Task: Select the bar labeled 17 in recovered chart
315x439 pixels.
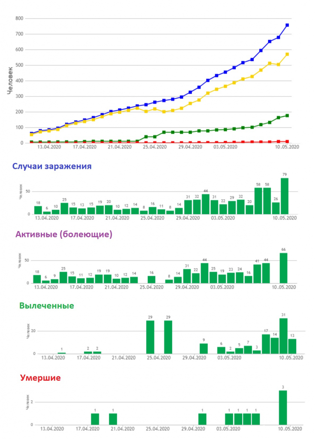Action: 266,344
